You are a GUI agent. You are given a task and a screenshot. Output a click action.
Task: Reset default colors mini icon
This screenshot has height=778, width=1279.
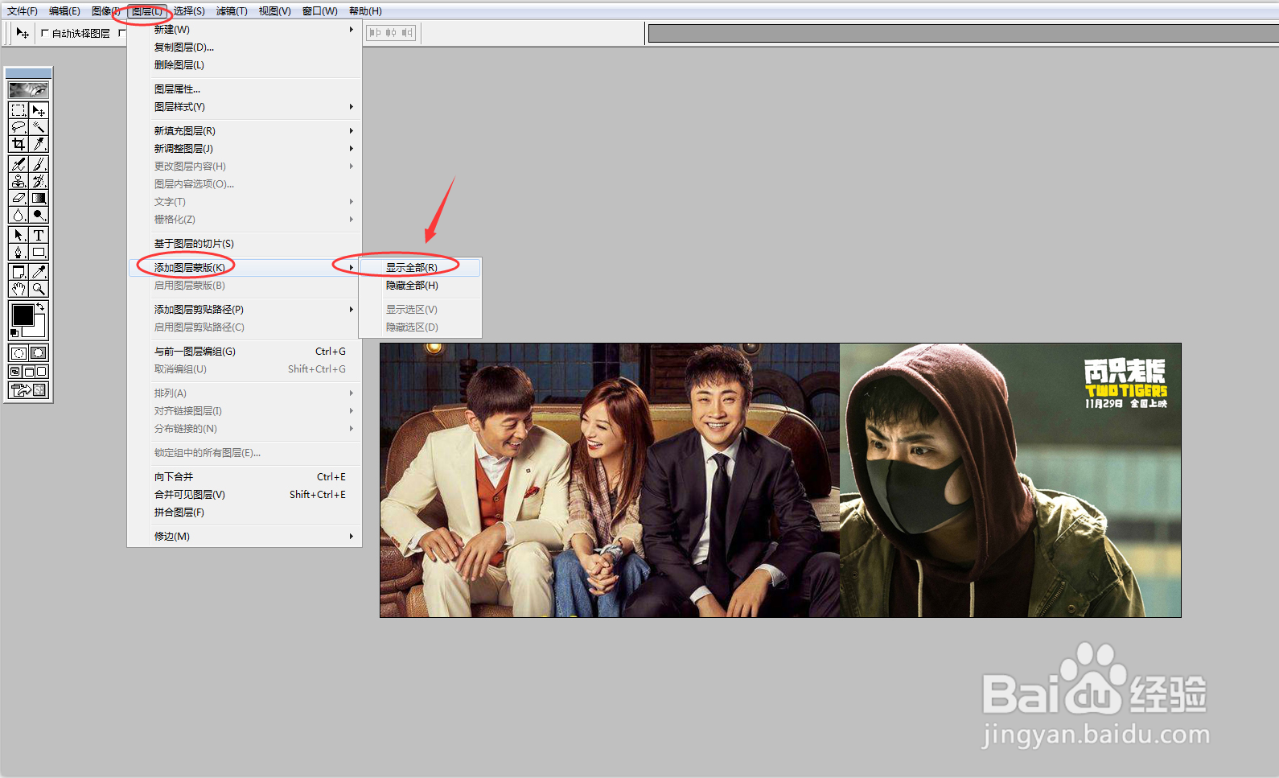tap(14, 332)
